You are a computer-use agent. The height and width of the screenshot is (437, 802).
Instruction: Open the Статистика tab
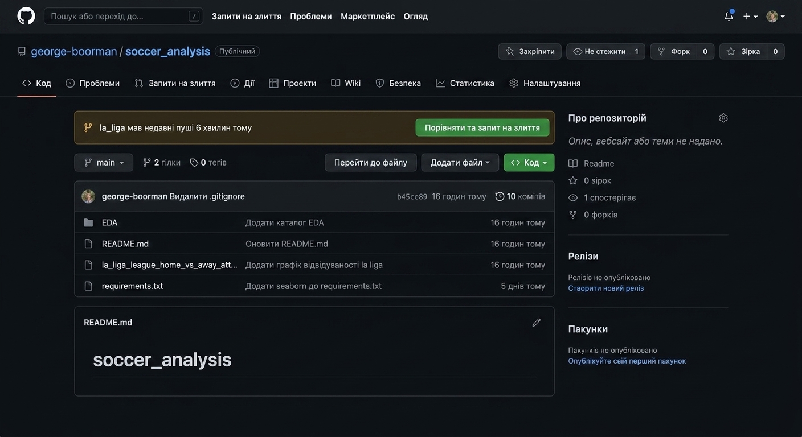(465, 83)
